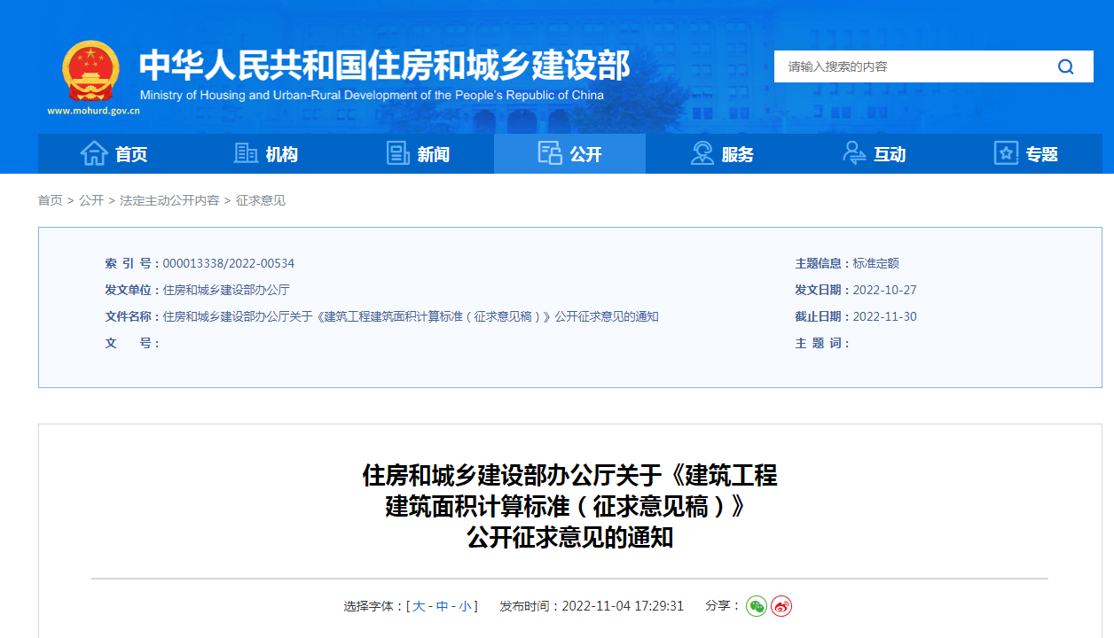
Task: Open the 首页 navigation tab
Action: (x=114, y=154)
